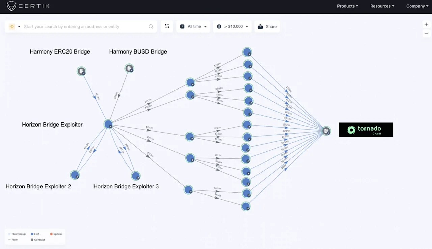Click the Harmony BUSD Bridge label
The image size is (432, 249).
coord(138,51)
